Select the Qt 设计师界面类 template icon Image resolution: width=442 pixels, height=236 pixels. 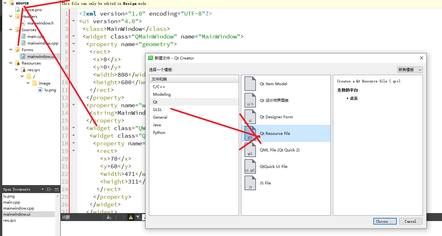[x=250, y=100]
